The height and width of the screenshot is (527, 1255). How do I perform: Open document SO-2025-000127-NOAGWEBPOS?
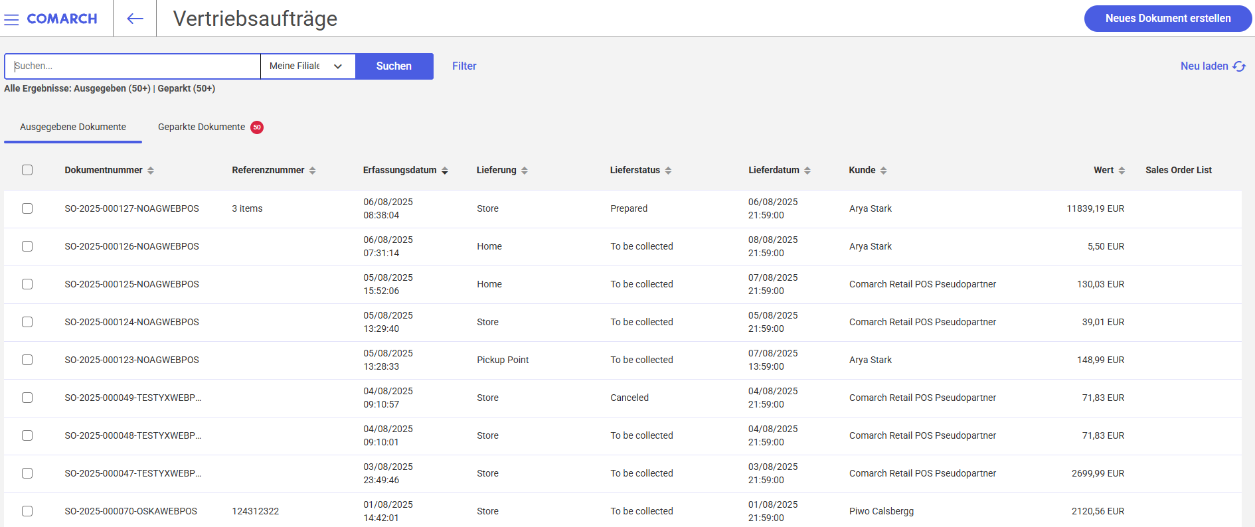click(x=131, y=208)
